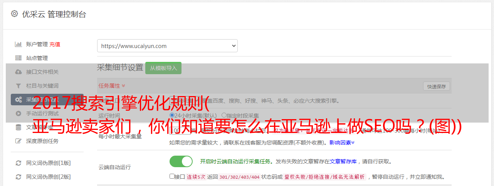This screenshot has height=186, width=494.
Task: Click the red 充值 link
Action: coord(55,44)
